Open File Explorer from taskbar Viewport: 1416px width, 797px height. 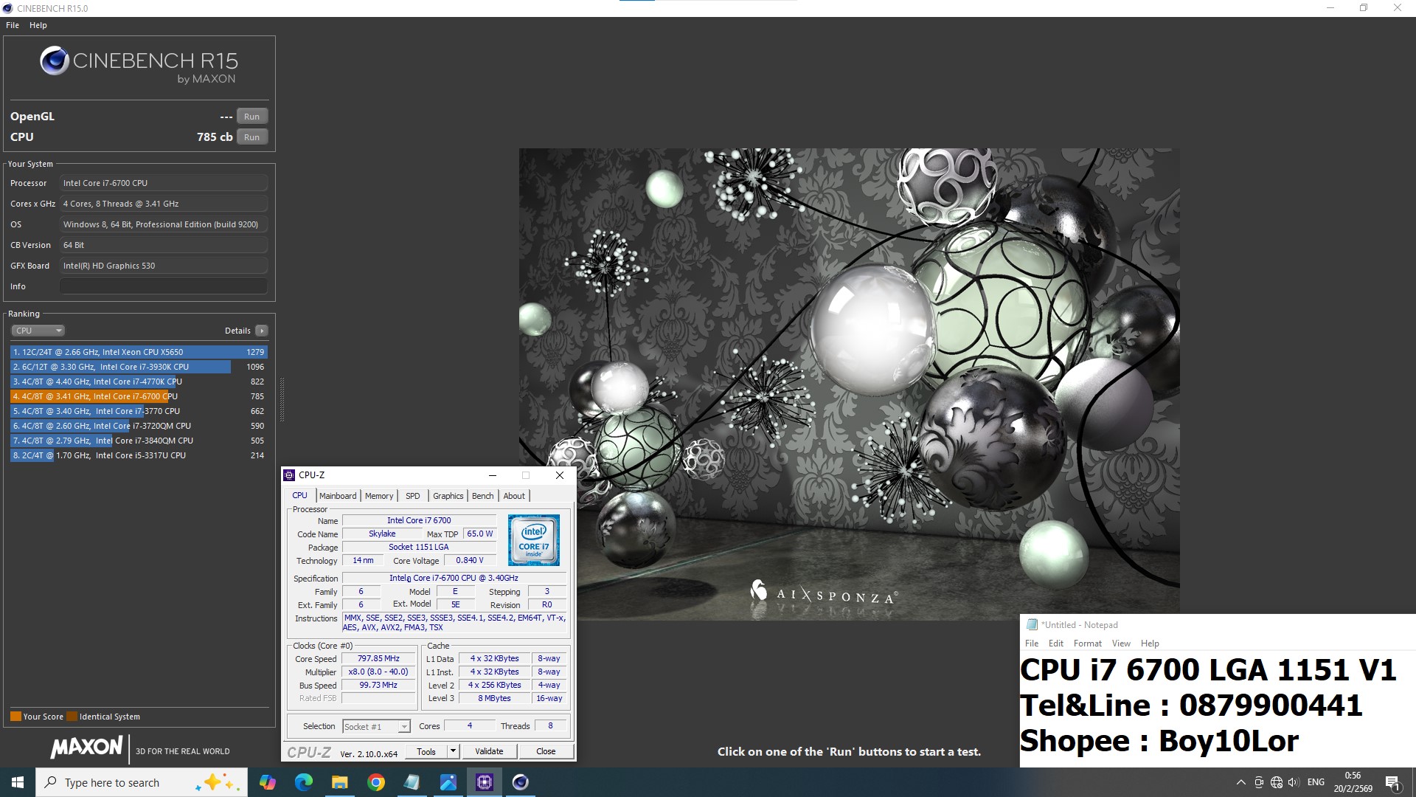(339, 782)
